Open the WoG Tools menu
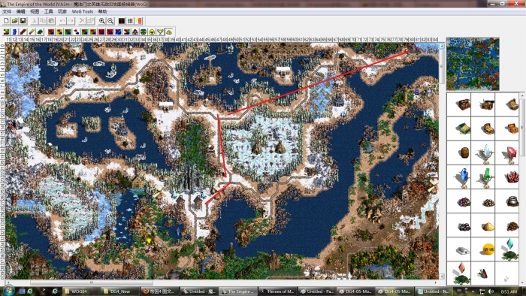Viewport: 526px width, 296px height. pyautogui.click(x=83, y=11)
